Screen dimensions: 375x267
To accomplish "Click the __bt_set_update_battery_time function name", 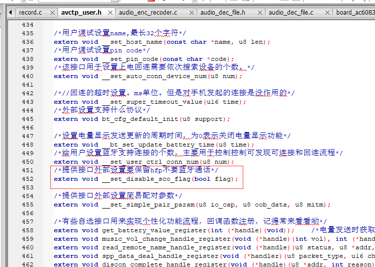I will coord(158,145).
